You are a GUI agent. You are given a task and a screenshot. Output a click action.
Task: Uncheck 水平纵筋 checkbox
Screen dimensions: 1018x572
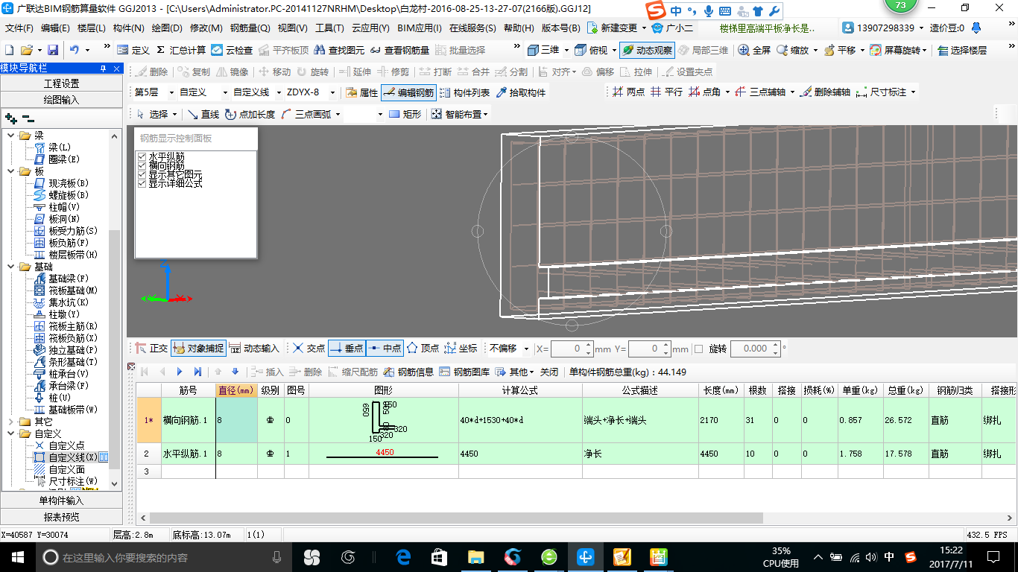point(142,156)
